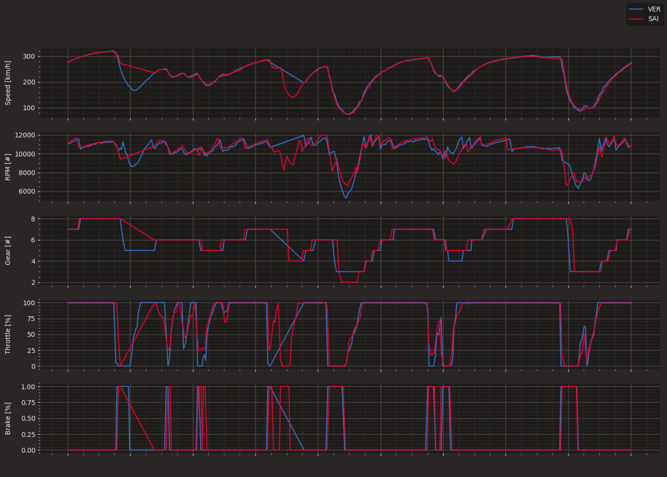This screenshot has height=477, width=667.
Task: Click the Speed [km/h] axis label
Action: click(x=8, y=83)
